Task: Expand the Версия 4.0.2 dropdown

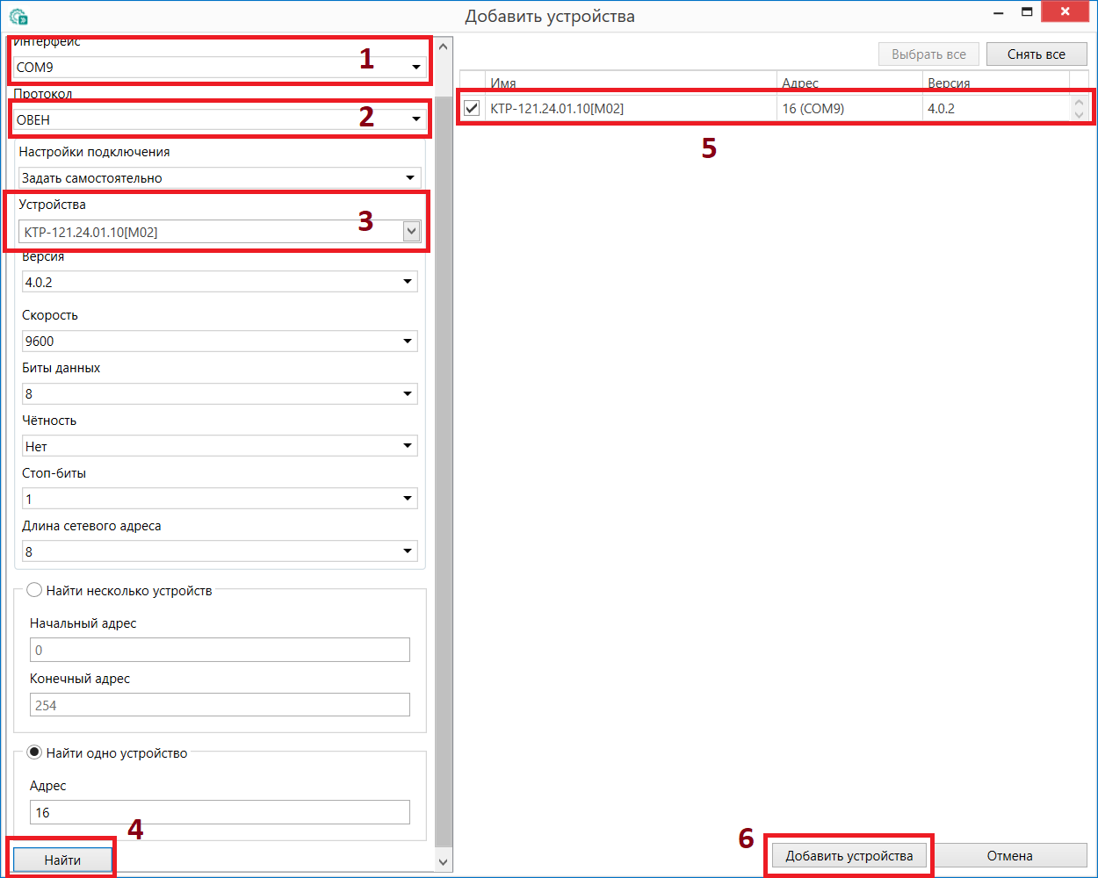Action: [220, 282]
